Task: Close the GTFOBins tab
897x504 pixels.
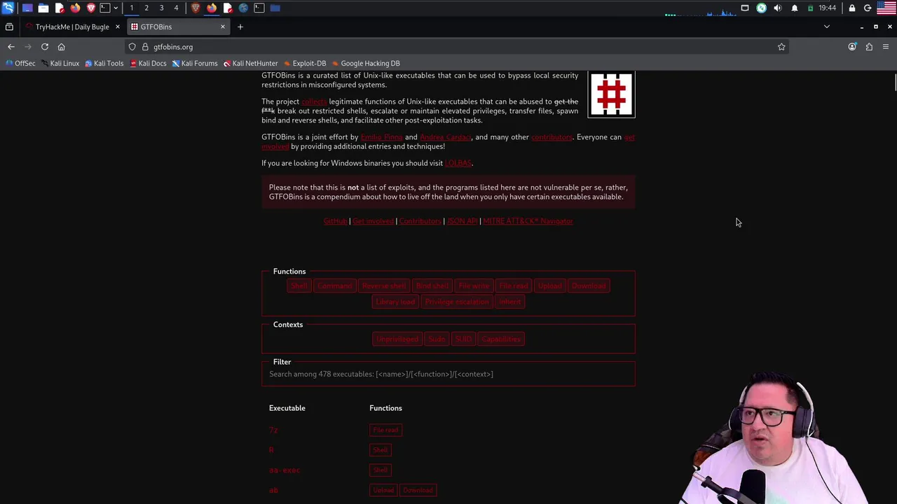Action: 223,27
